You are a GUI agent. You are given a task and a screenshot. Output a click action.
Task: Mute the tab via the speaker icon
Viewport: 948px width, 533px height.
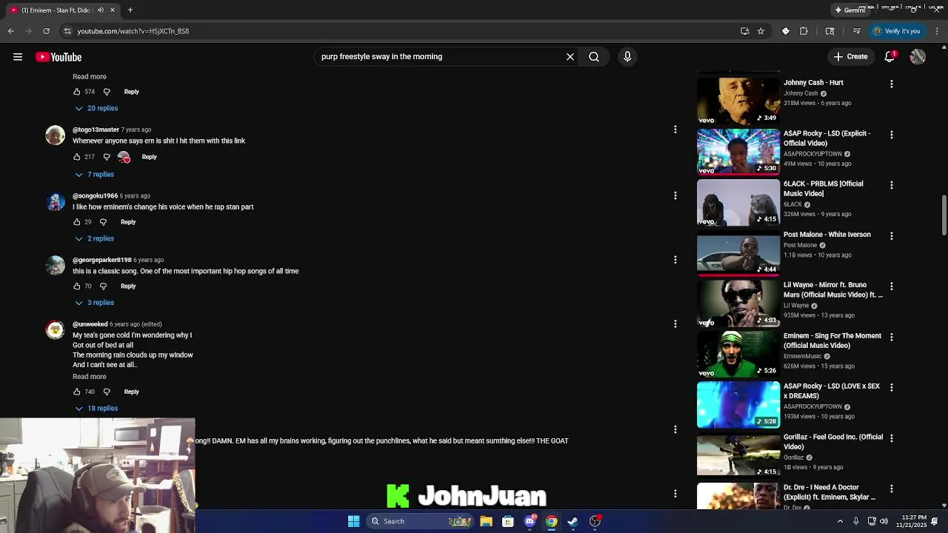pos(101,10)
